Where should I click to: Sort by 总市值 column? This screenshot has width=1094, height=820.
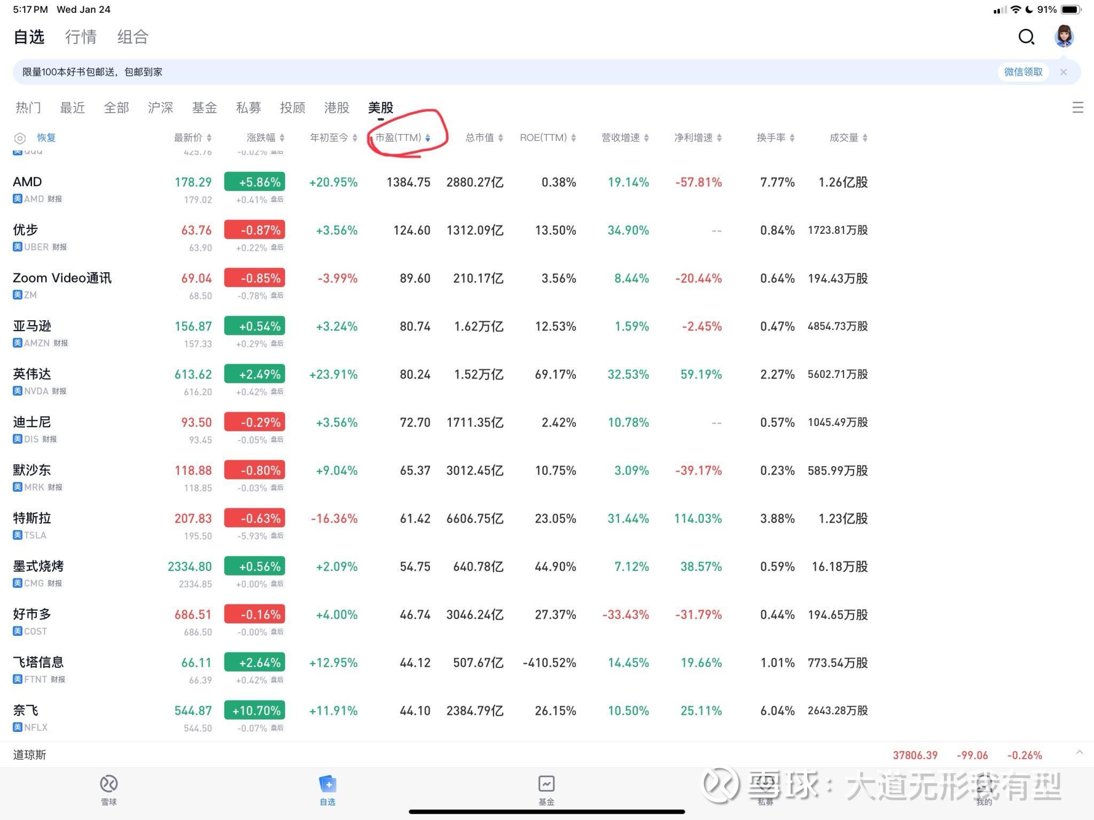(484, 138)
